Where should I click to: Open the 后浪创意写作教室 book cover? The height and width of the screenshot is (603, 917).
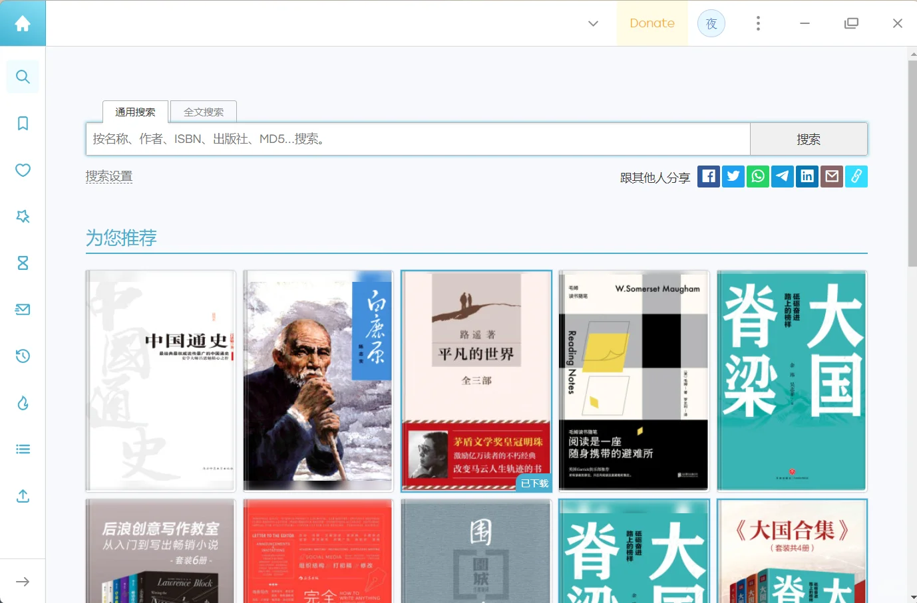[x=160, y=551]
